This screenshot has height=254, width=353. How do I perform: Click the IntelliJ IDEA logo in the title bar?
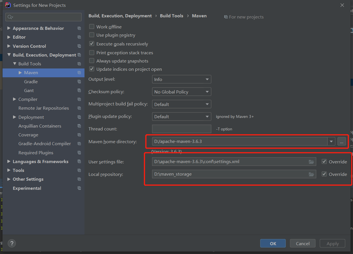coord(8,5)
